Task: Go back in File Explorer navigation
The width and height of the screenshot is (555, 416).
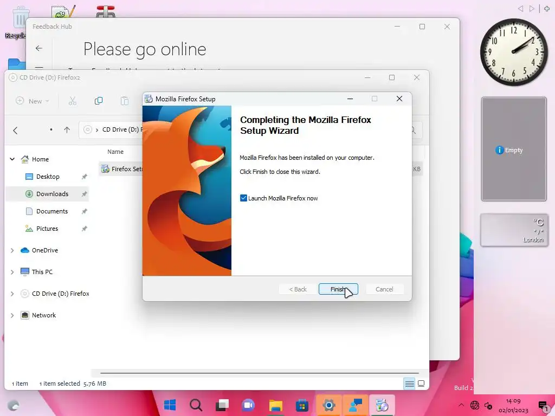Action: pos(15,130)
